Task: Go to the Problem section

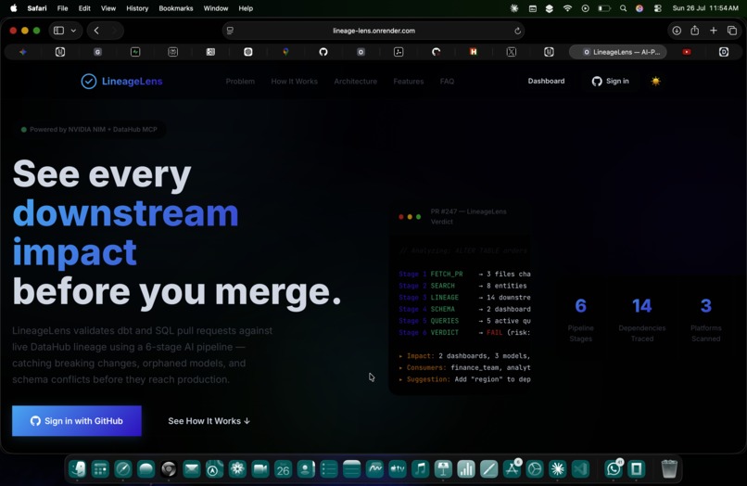Action: 240,82
